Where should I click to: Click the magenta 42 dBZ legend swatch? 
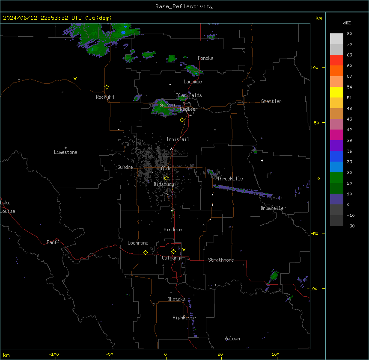pos(336,135)
